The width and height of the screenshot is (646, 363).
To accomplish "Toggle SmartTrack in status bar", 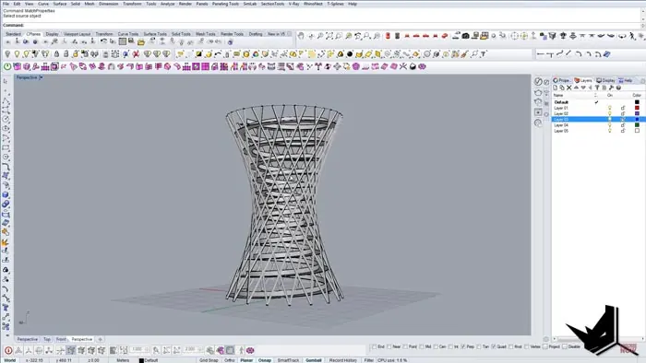I will click(288, 360).
